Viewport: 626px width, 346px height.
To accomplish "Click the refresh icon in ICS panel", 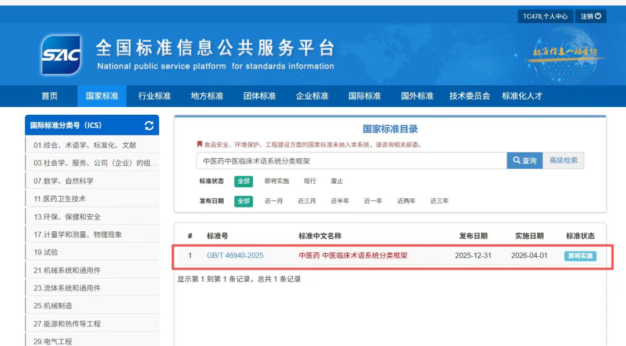I will click(x=149, y=126).
